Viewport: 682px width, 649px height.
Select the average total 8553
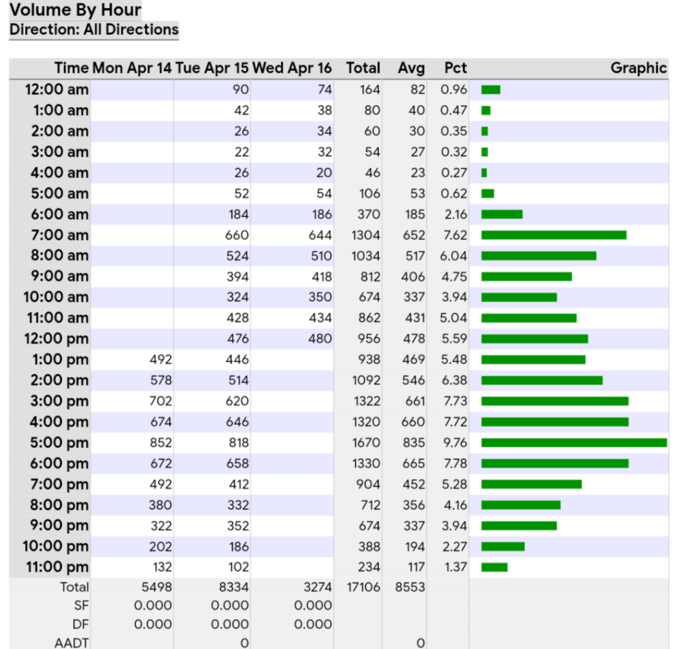pos(410,587)
